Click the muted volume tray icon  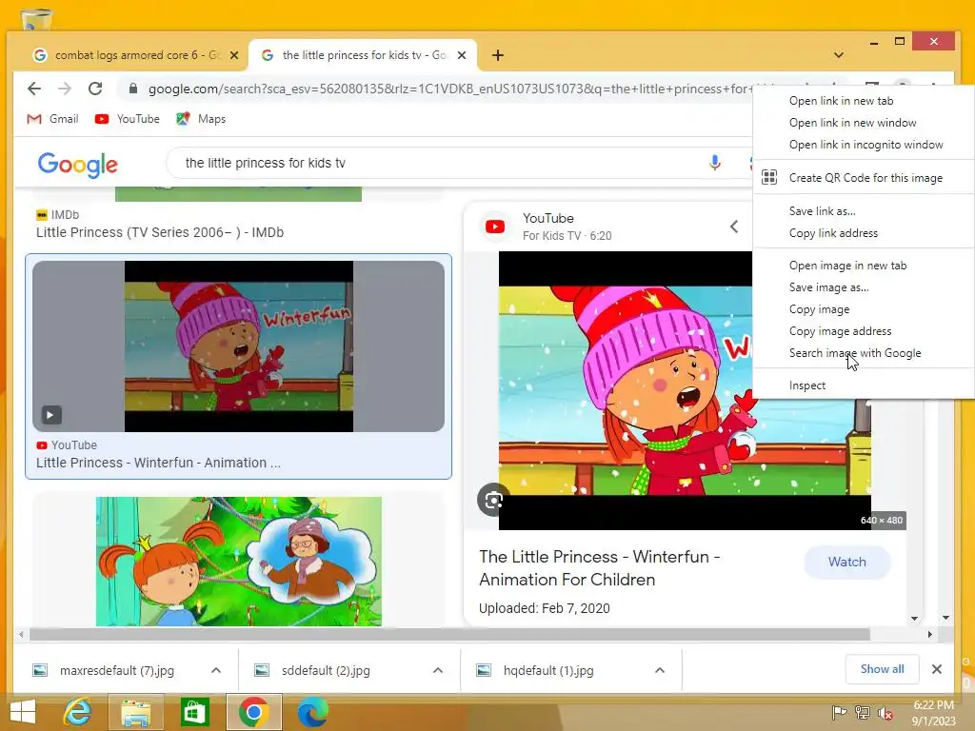885,712
